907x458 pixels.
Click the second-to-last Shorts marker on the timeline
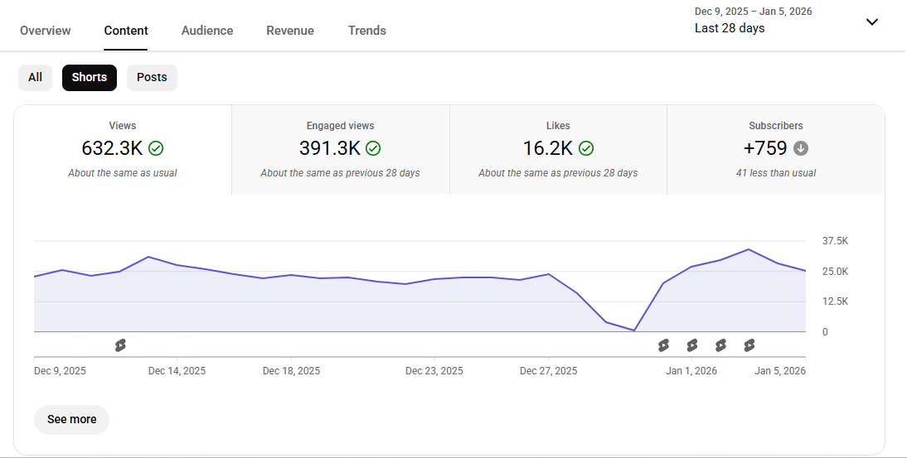pyautogui.click(x=720, y=345)
